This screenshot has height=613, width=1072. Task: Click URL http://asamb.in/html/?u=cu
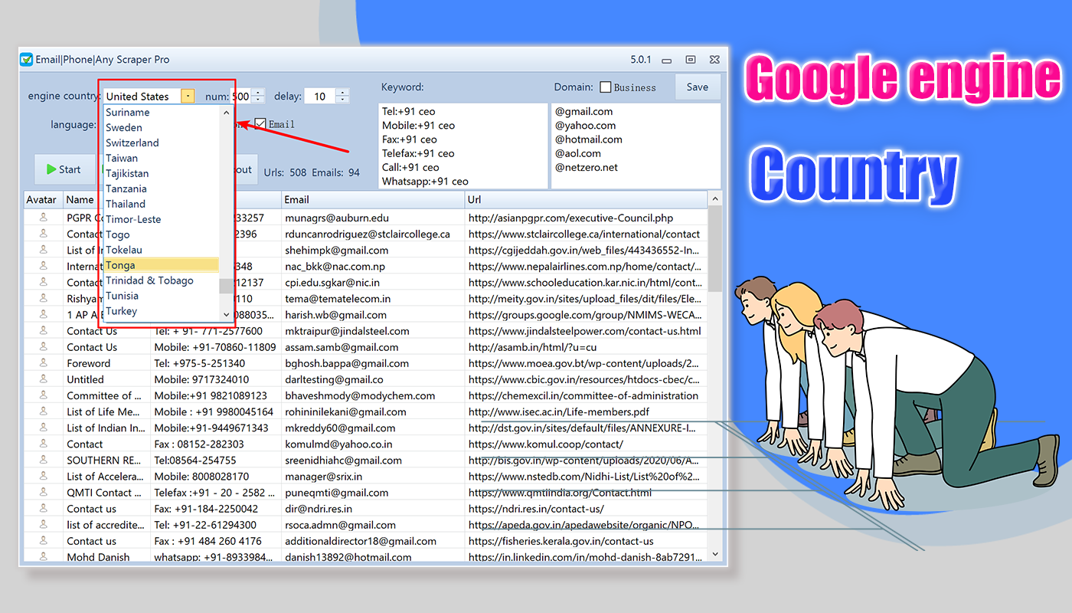click(532, 347)
